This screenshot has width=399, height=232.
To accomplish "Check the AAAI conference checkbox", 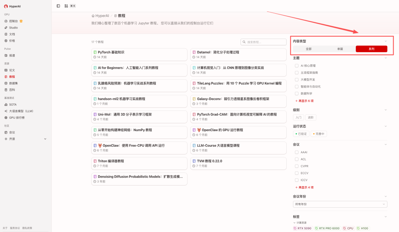I will 296,152.
